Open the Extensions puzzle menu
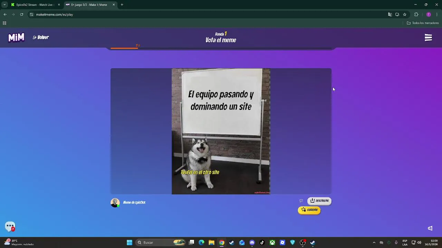The image size is (442, 248). (416, 14)
